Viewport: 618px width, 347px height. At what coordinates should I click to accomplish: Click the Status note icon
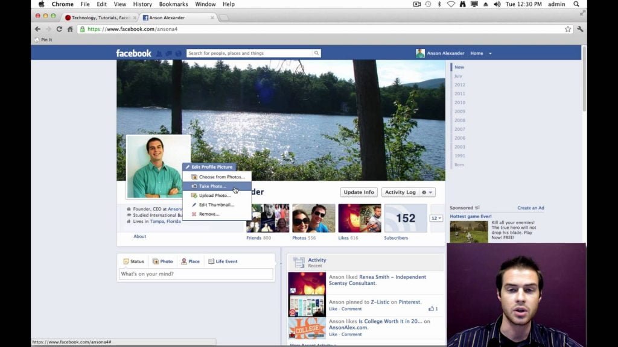[x=126, y=261]
